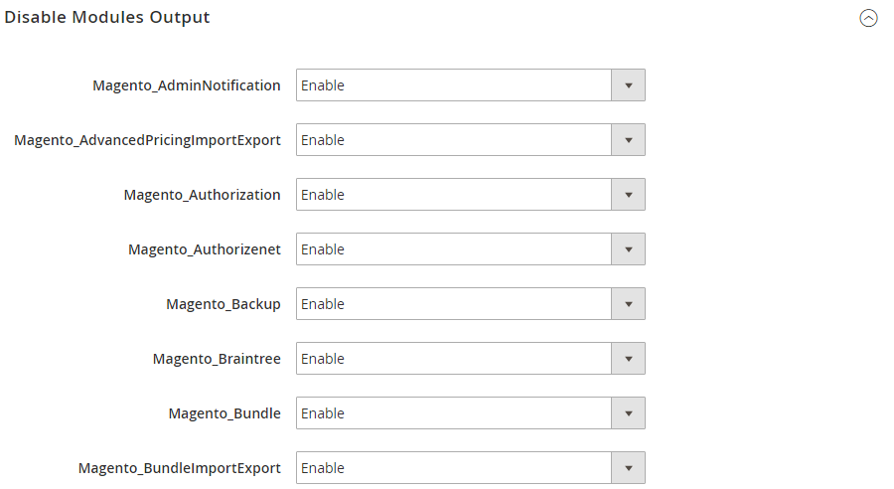894x489 pixels.
Task: Click the Disable Modules Output heading
Action: tap(107, 17)
